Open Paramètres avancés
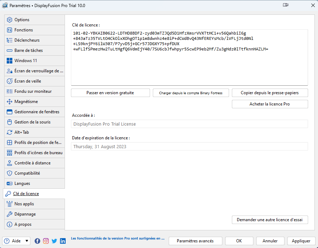 pyautogui.click(x=195, y=241)
